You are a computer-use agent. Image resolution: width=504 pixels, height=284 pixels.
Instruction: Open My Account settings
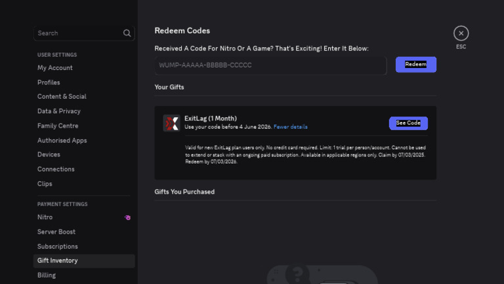55,68
